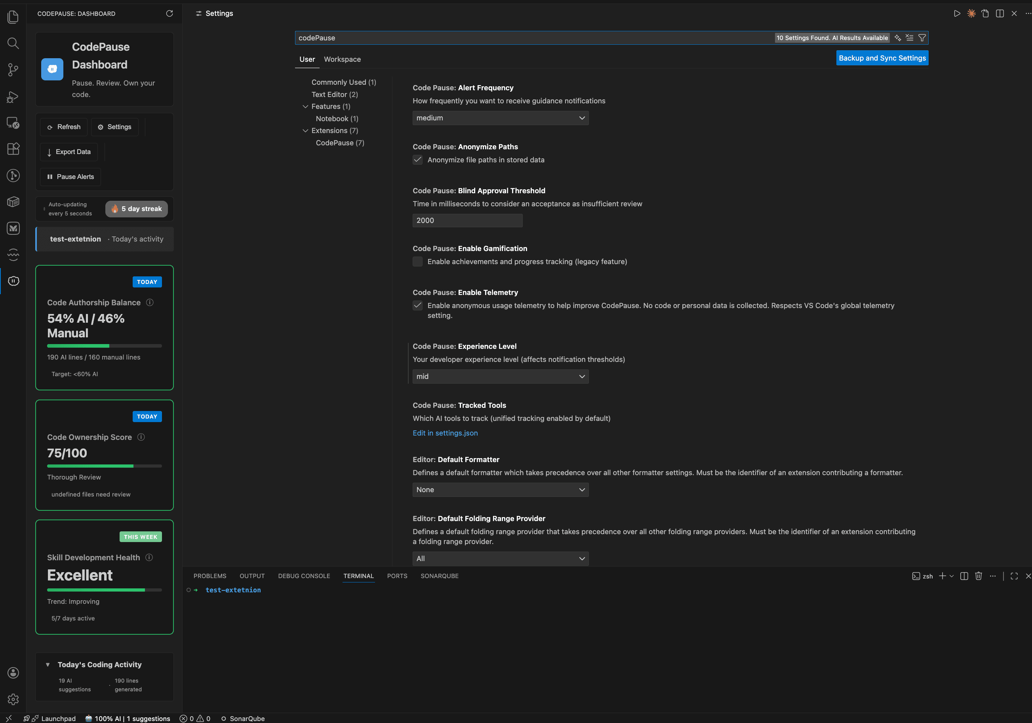Click Edit in settings.json link
The image size is (1032, 723).
click(445, 433)
